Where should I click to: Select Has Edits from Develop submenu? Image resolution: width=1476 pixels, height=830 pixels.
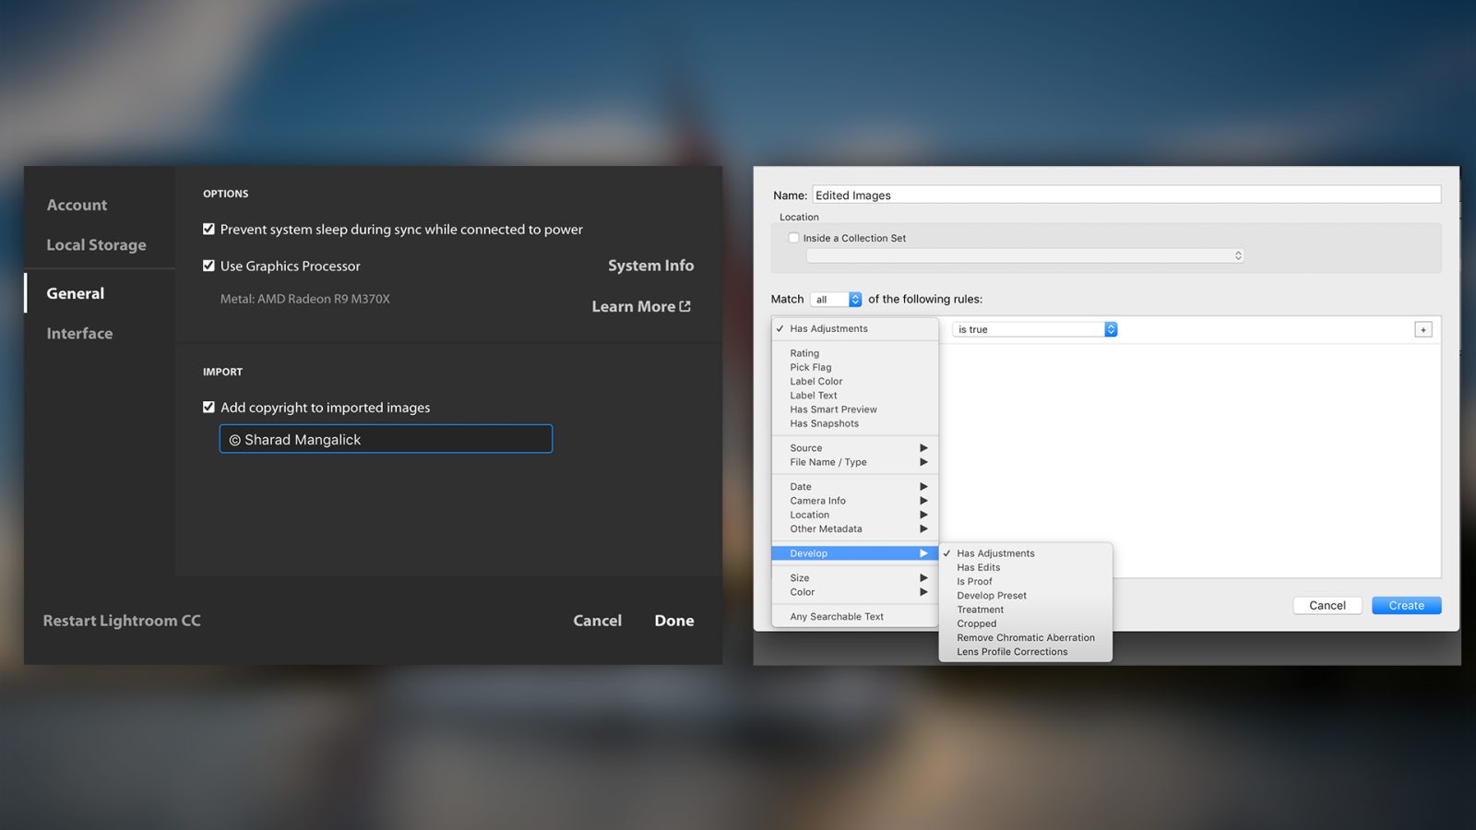point(978,567)
